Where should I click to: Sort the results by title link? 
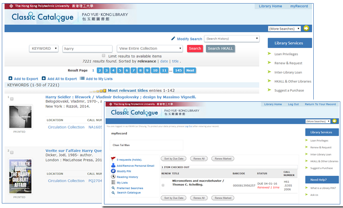pyautogui.click(x=175, y=61)
